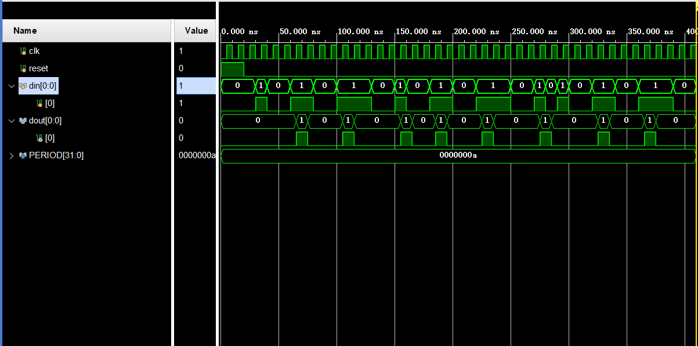Select the PERIOD[31:0] signal row
Viewport: 698px width, 346px height.
pyautogui.click(x=87, y=155)
